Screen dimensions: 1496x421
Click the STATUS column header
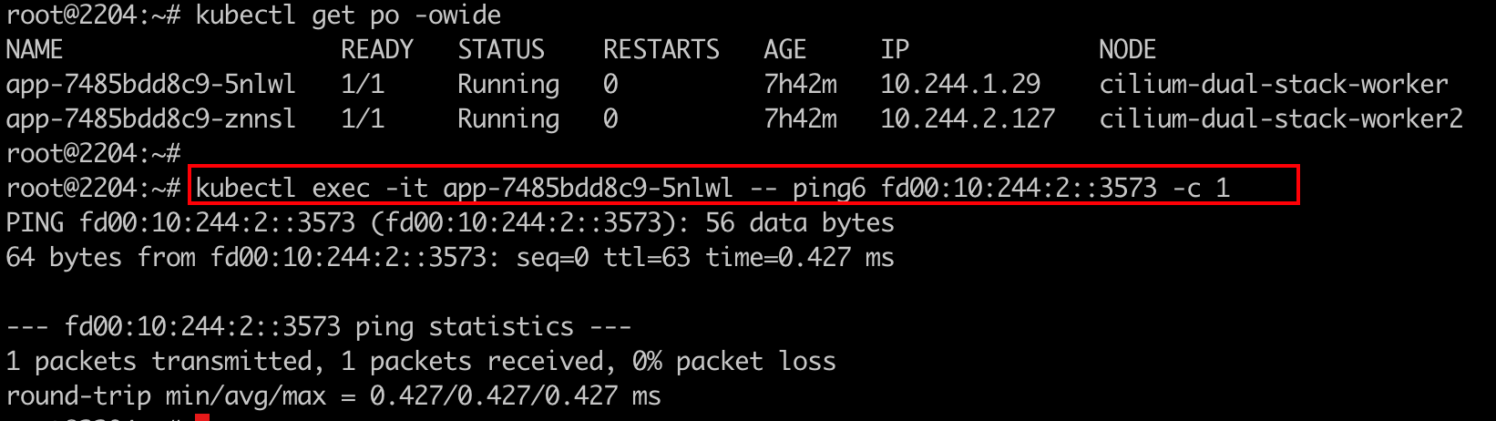point(501,50)
